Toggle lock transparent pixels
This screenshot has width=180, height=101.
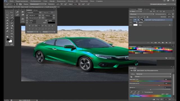tap(139, 17)
